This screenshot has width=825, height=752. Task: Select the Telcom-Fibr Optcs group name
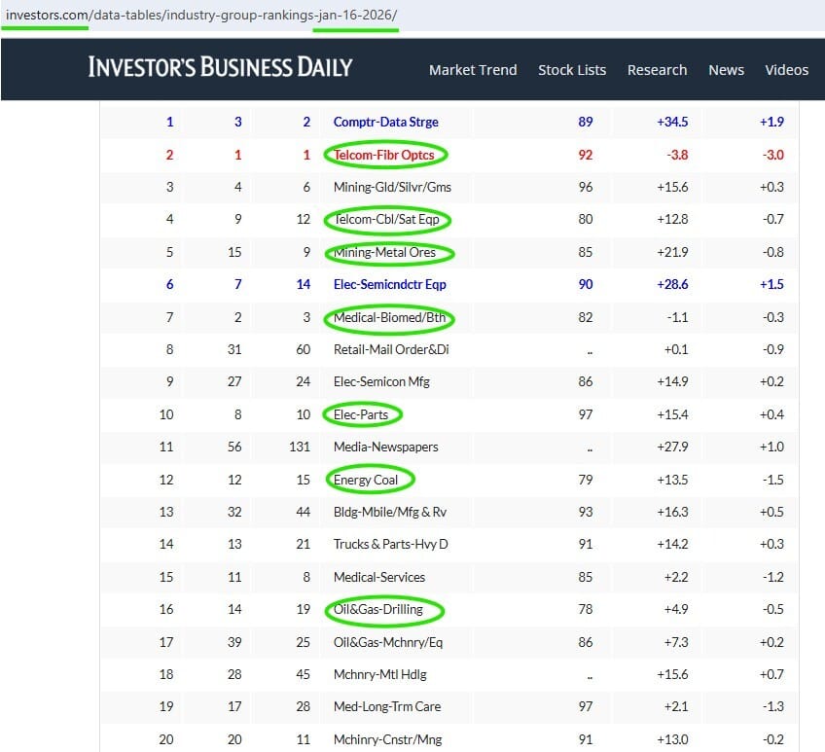point(383,156)
